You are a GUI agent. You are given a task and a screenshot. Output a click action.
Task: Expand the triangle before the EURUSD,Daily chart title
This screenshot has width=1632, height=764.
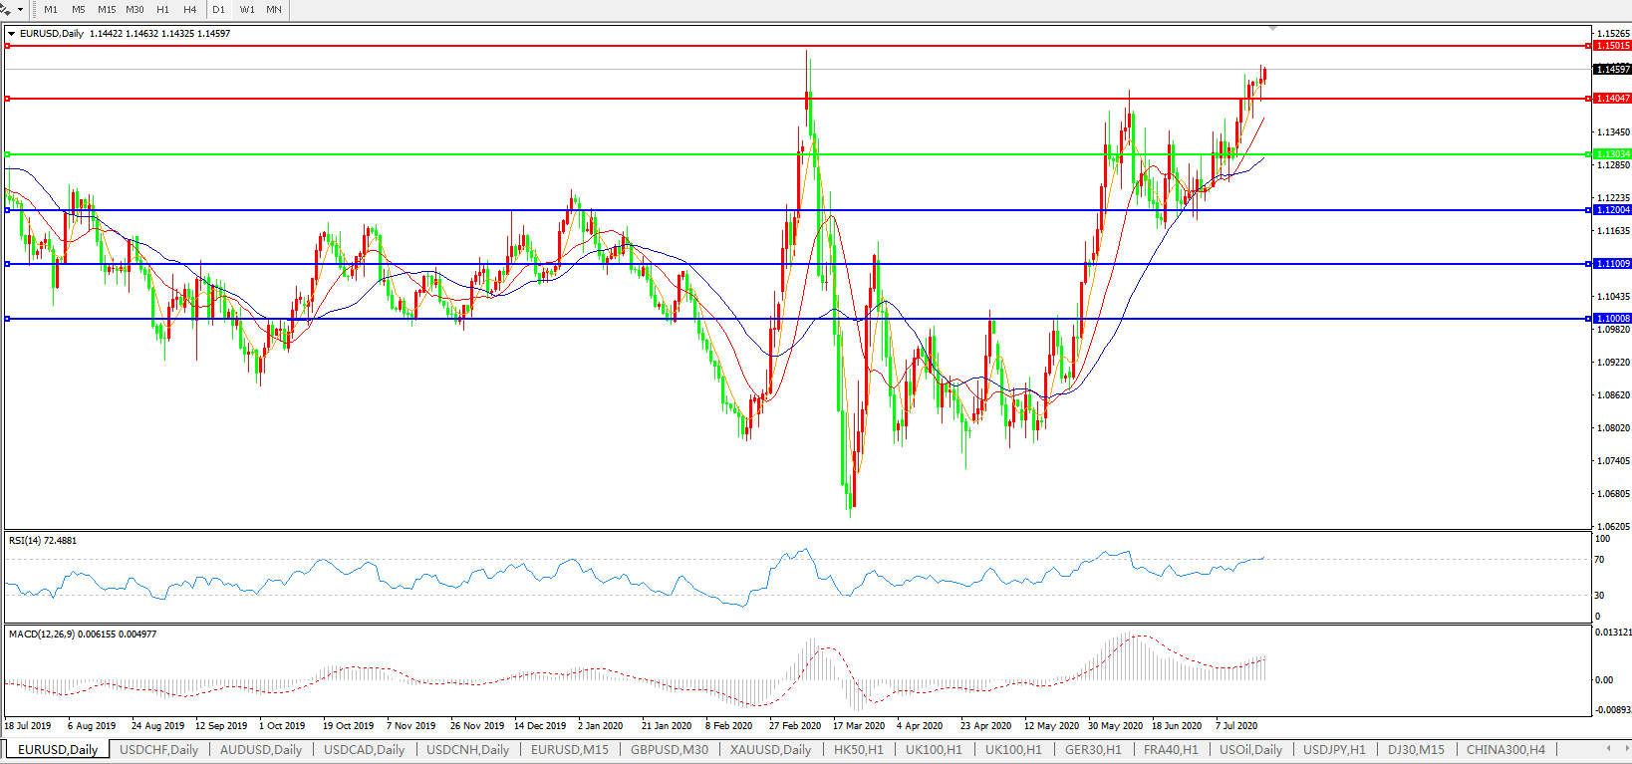(12, 34)
